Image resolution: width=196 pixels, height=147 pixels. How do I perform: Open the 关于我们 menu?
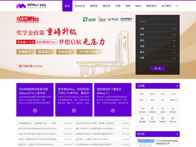click(x=167, y=6)
